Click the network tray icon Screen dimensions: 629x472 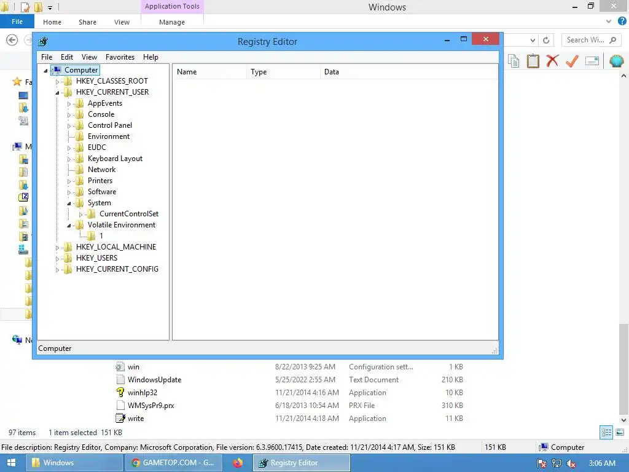click(x=557, y=463)
